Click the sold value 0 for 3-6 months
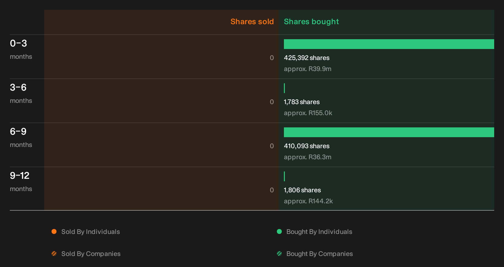The image size is (504, 267). coord(272,102)
